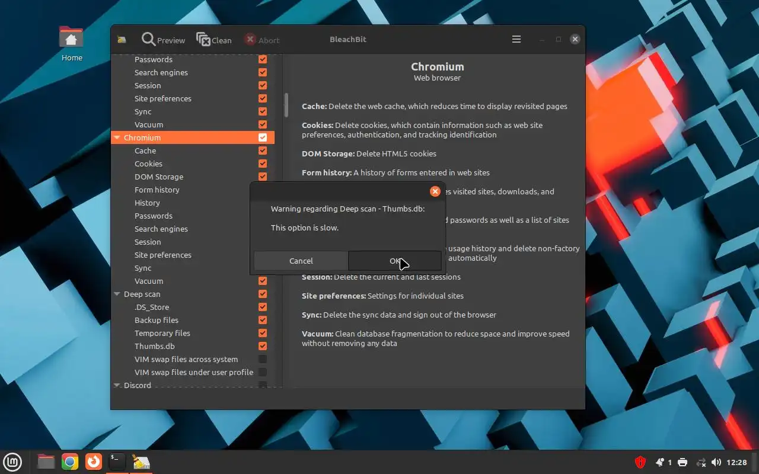Screen dimensions: 759x474
Task: Click BleachBit broom icon in taskbar
Action: click(x=141, y=462)
